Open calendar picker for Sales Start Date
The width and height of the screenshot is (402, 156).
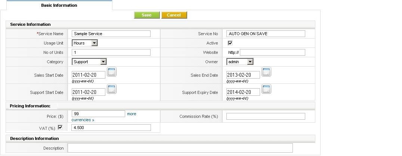tap(112, 72)
